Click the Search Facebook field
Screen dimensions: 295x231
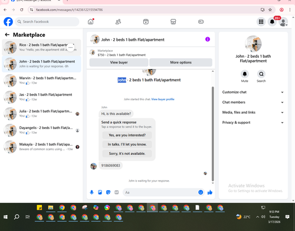47,22
